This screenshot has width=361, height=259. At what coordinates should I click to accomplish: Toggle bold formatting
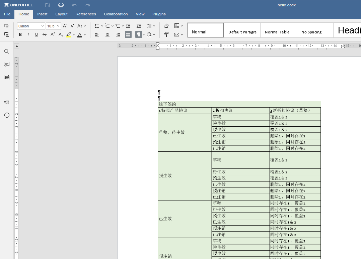pos(20,34)
